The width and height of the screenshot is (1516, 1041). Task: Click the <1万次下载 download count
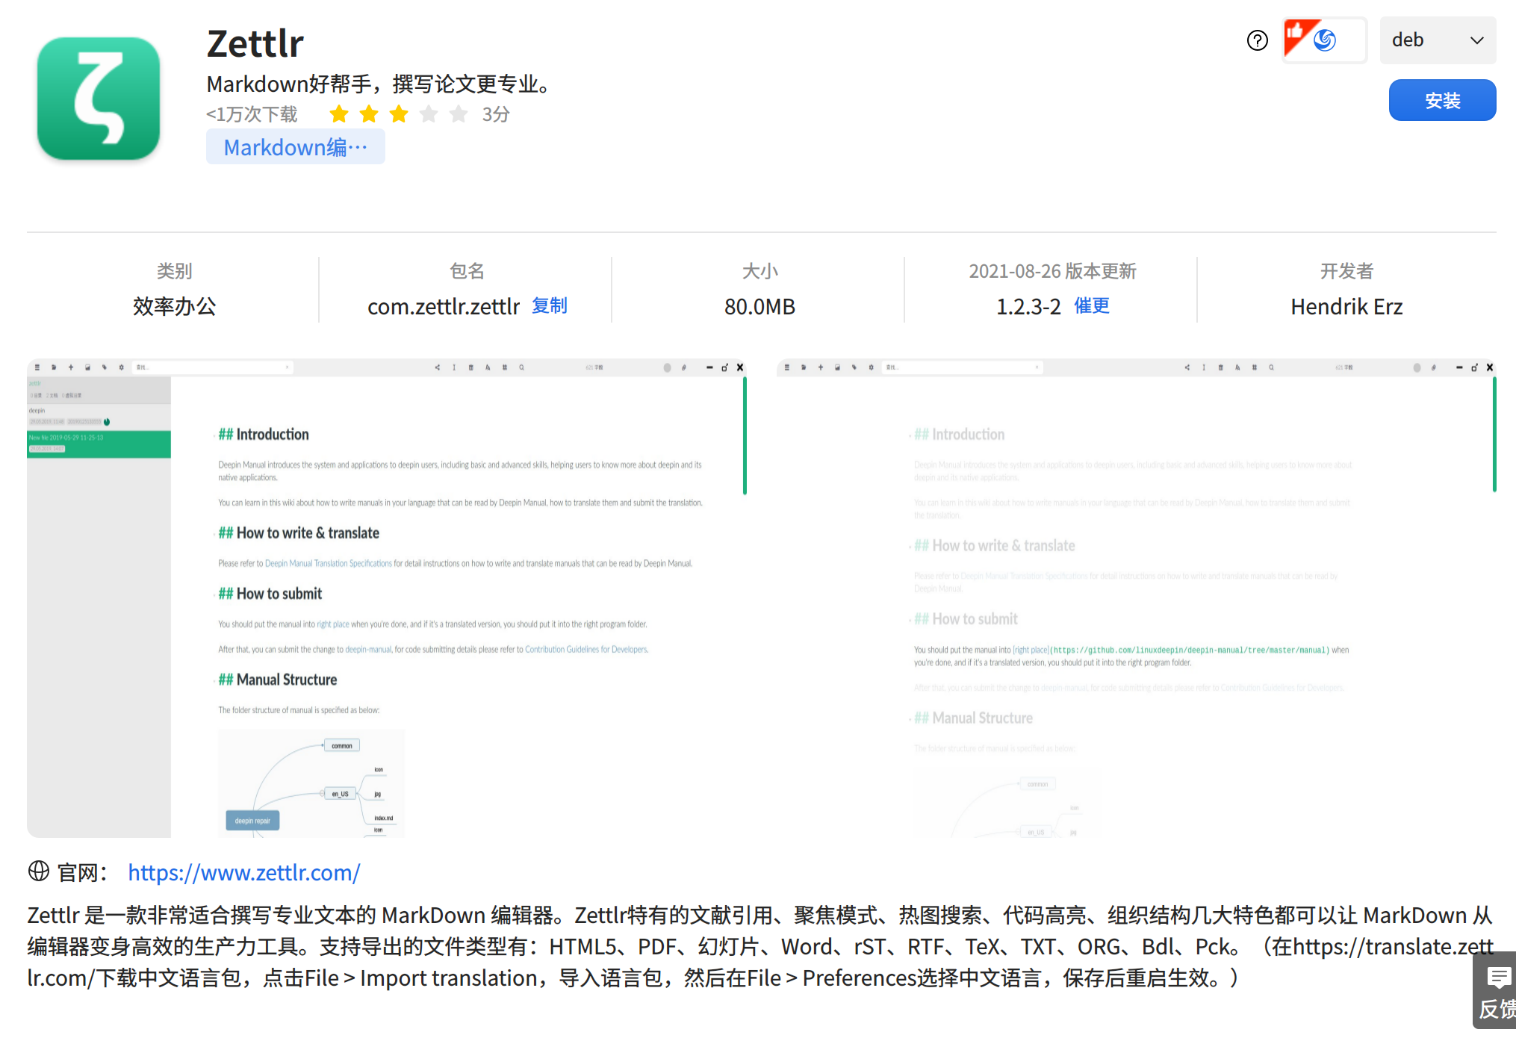coord(252,114)
